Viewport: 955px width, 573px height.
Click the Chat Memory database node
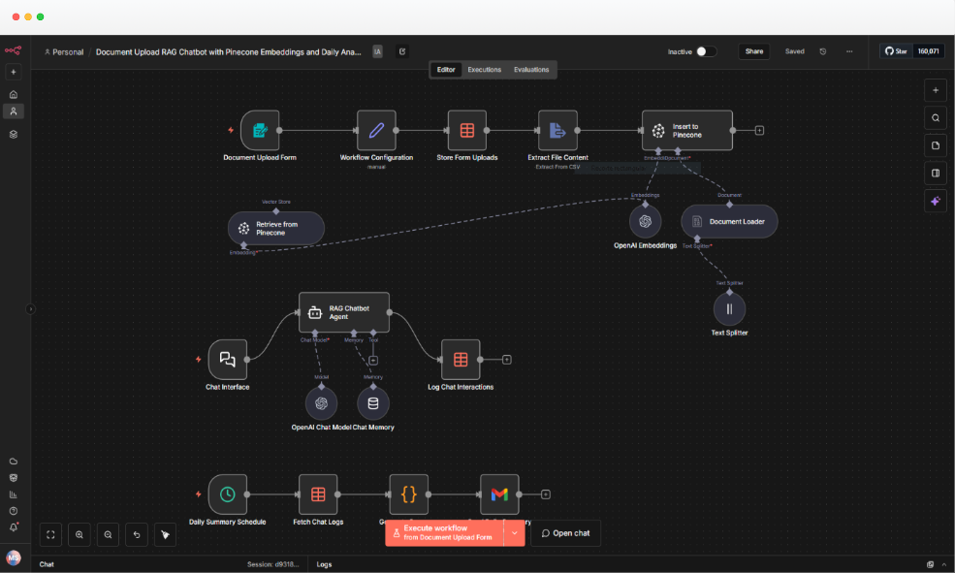pyautogui.click(x=373, y=403)
